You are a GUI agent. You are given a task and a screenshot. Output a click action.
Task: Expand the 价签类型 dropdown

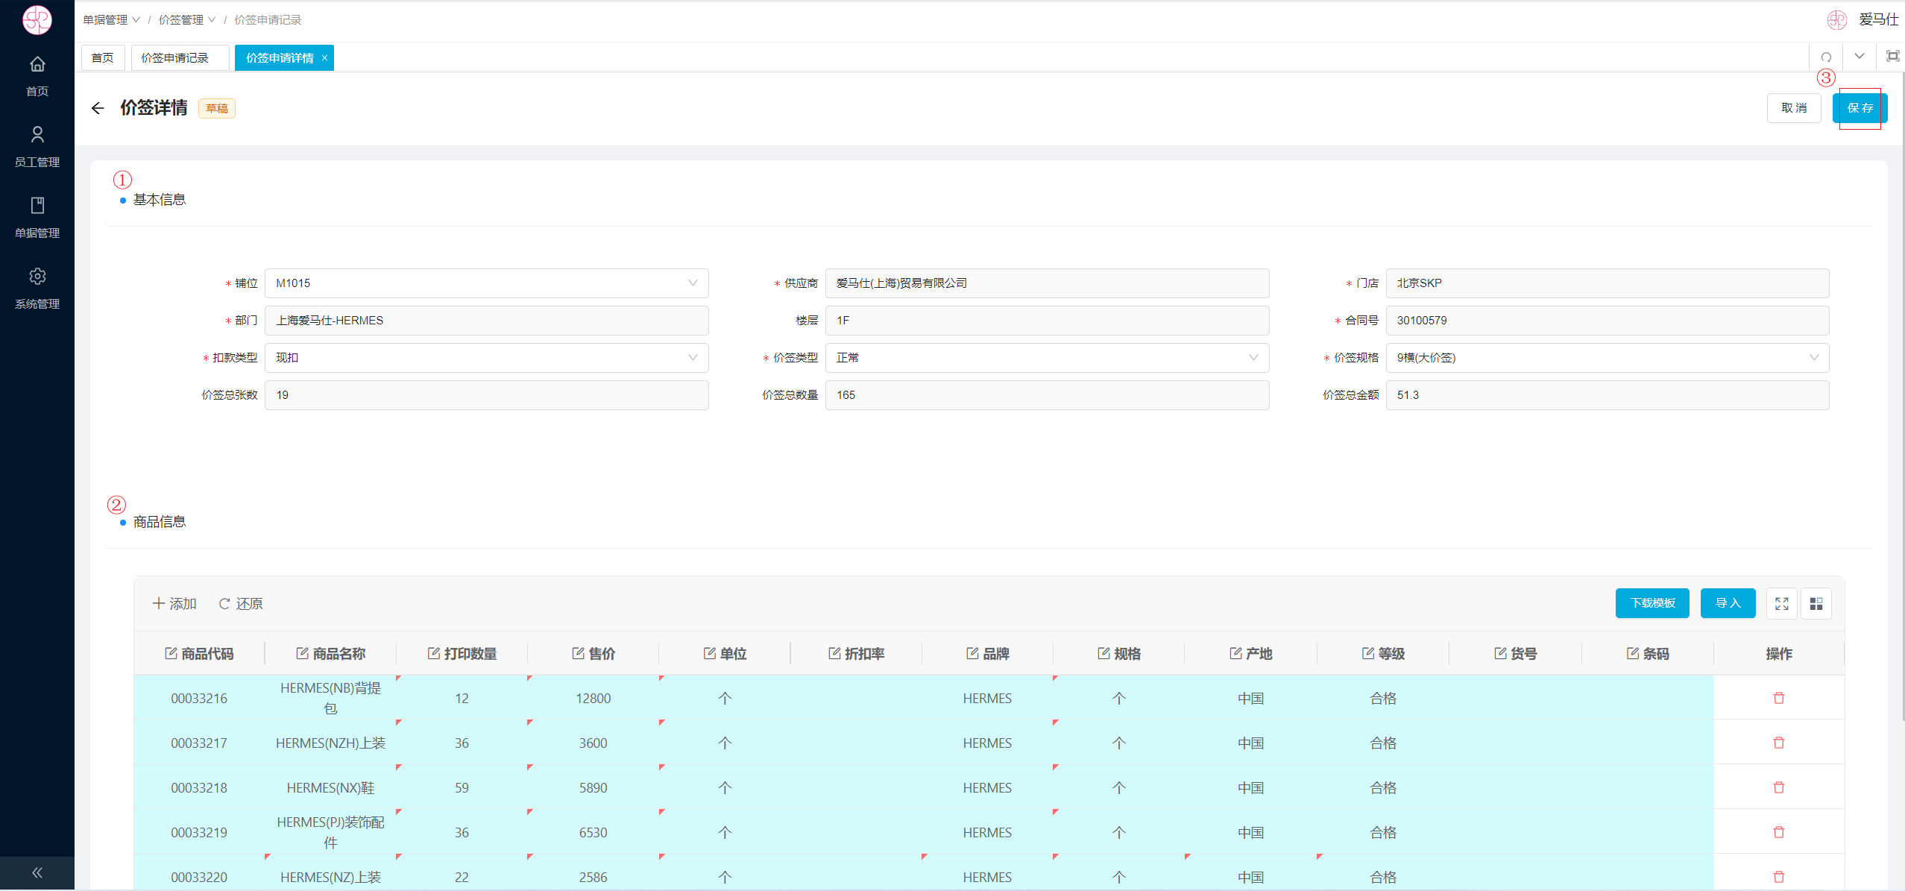(x=1047, y=358)
